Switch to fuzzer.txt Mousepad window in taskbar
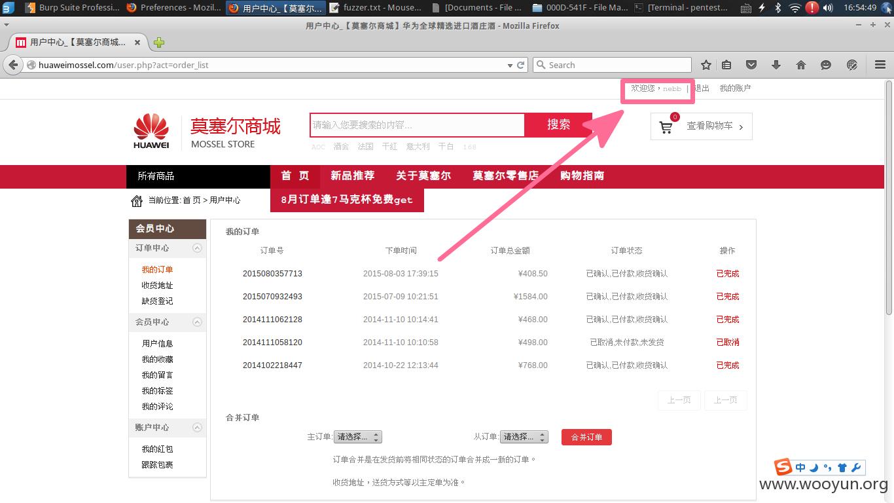This screenshot has width=894, height=503. (376, 8)
